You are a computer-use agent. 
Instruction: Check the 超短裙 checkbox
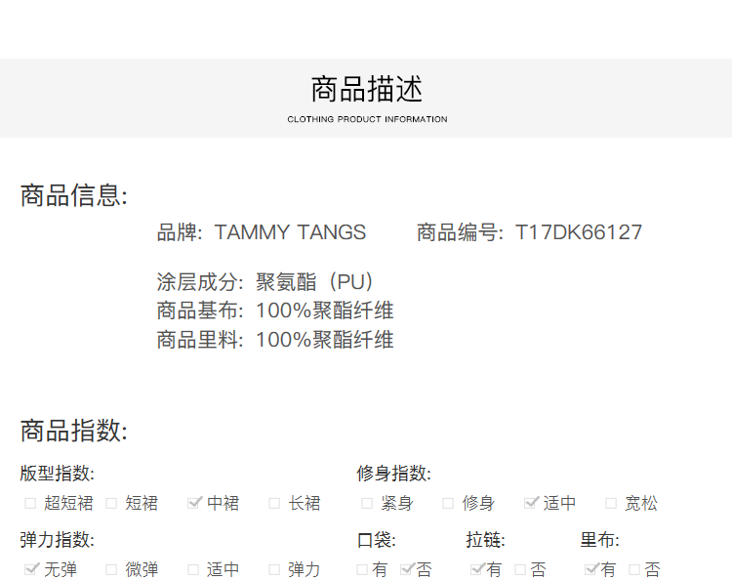pos(30,504)
